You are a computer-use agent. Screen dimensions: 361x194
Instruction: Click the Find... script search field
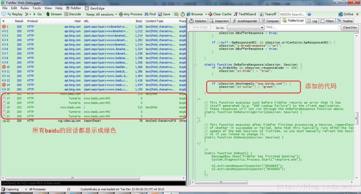[302, 27]
